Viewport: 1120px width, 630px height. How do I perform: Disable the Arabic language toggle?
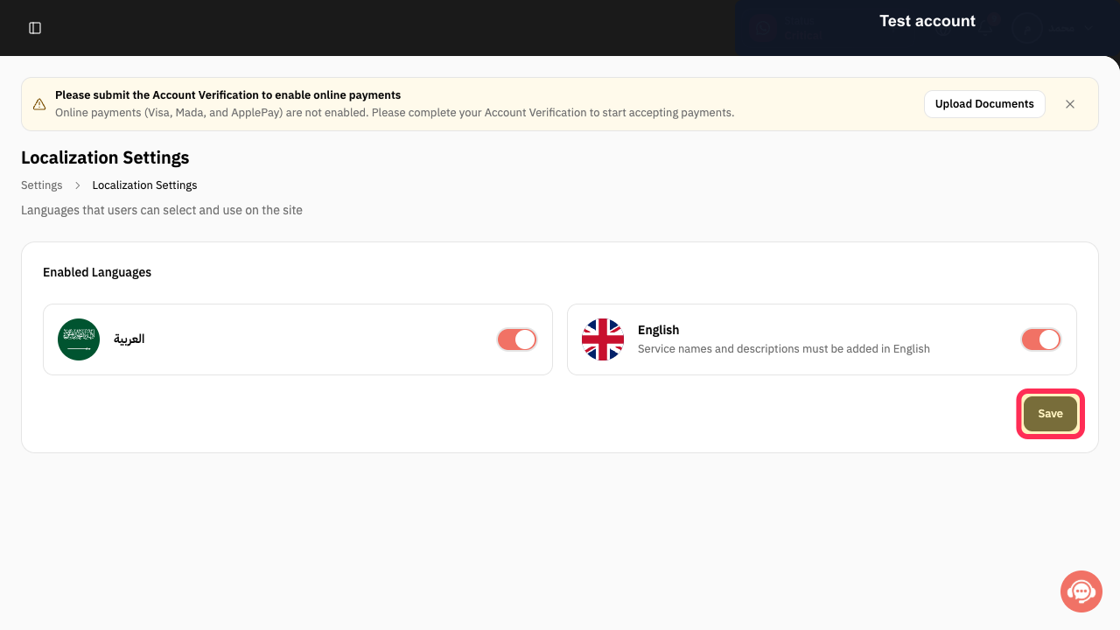coord(516,339)
